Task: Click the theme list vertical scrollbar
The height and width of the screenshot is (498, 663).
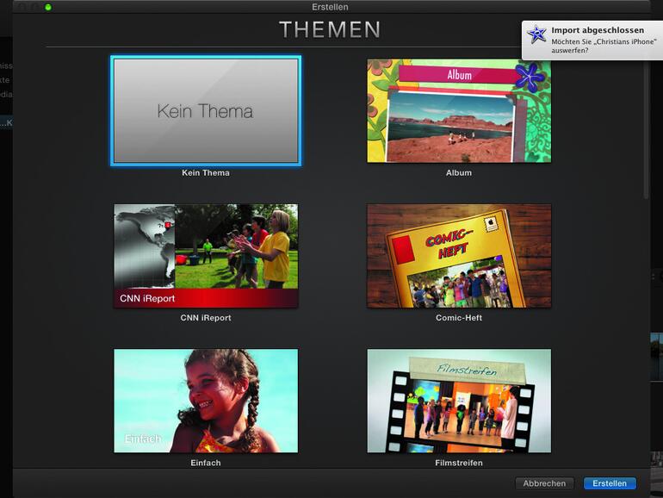Action: (x=646, y=129)
